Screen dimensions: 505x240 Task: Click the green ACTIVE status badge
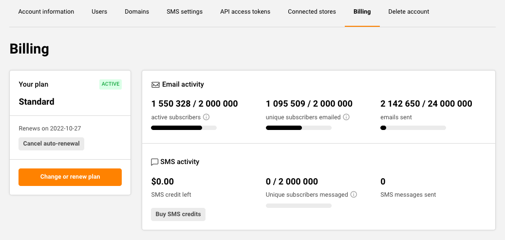pyautogui.click(x=111, y=84)
